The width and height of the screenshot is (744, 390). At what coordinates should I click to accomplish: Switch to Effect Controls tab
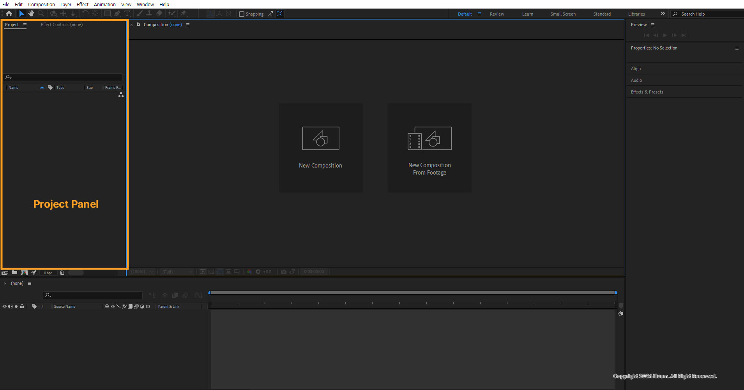point(62,25)
